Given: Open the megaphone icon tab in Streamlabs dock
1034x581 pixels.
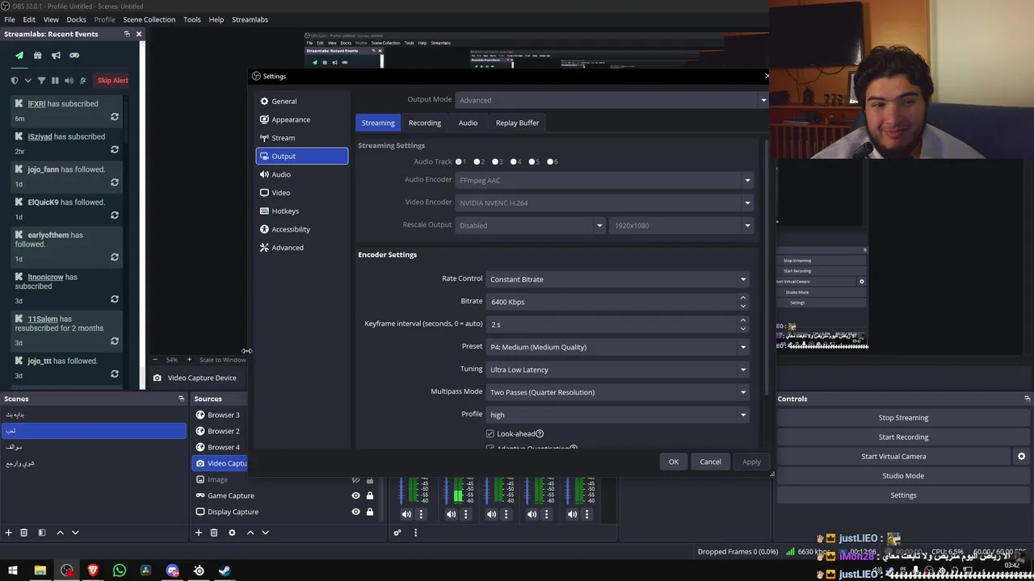Looking at the screenshot, I should pyautogui.click(x=56, y=55).
